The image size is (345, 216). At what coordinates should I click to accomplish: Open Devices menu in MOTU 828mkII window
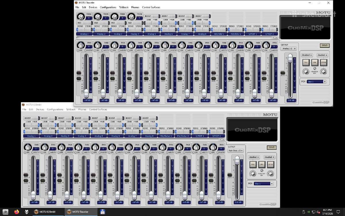click(40, 109)
